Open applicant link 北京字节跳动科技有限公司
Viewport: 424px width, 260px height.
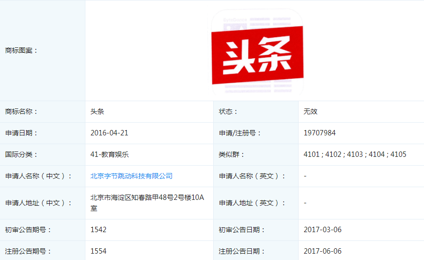click(x=131, y=176)
